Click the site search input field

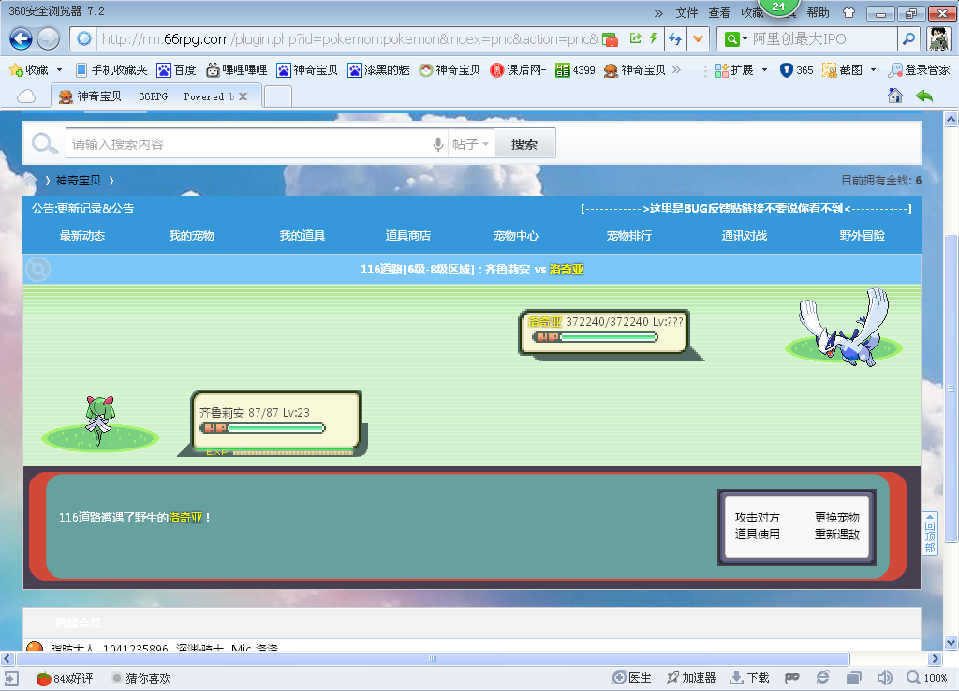[247, 144]
